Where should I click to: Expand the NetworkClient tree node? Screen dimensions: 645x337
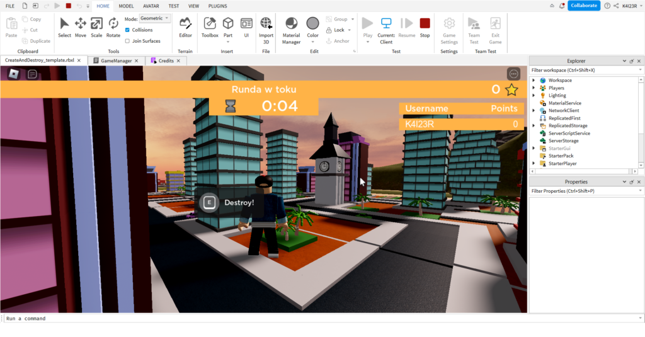click(534, 110)
